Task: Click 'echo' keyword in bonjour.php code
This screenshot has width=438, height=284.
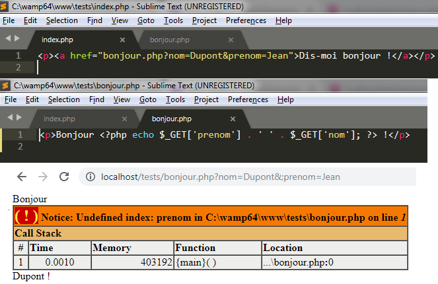Action: pos(143,135)
